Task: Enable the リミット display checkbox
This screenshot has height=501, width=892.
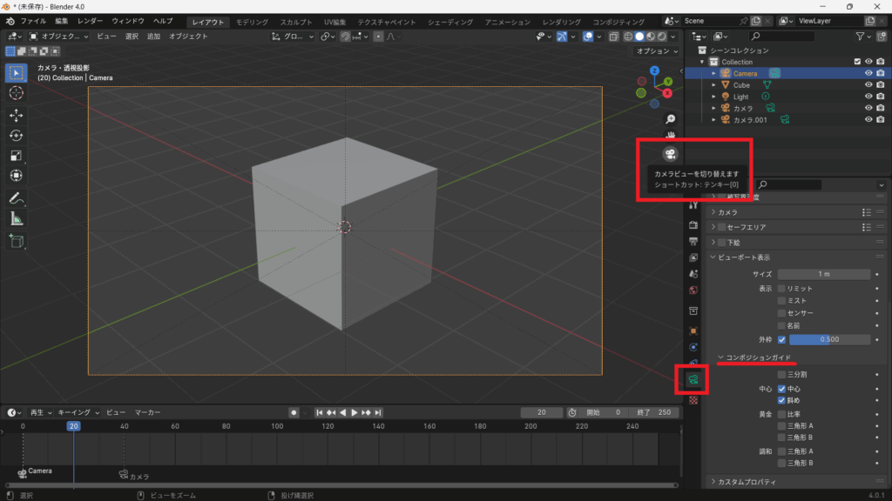Action: point(781,288)
